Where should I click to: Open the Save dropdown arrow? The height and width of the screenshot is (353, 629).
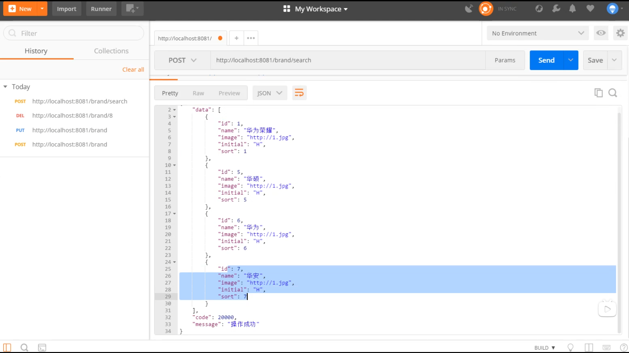coord(614,60)
